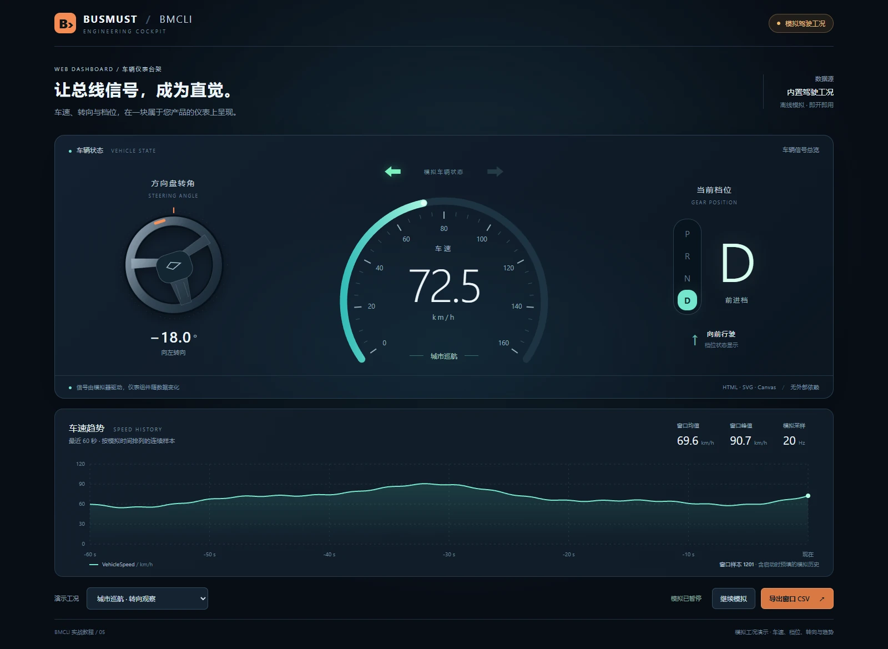Screen dimensions: 888x649
Task: Click the 72.5 speed readout
Action: pos(444,286)
